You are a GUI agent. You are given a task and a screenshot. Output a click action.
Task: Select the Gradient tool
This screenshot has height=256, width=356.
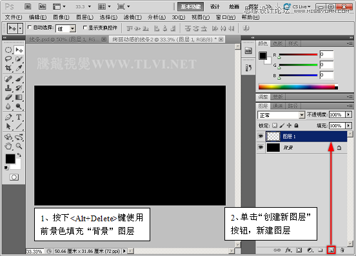[19, 97]
